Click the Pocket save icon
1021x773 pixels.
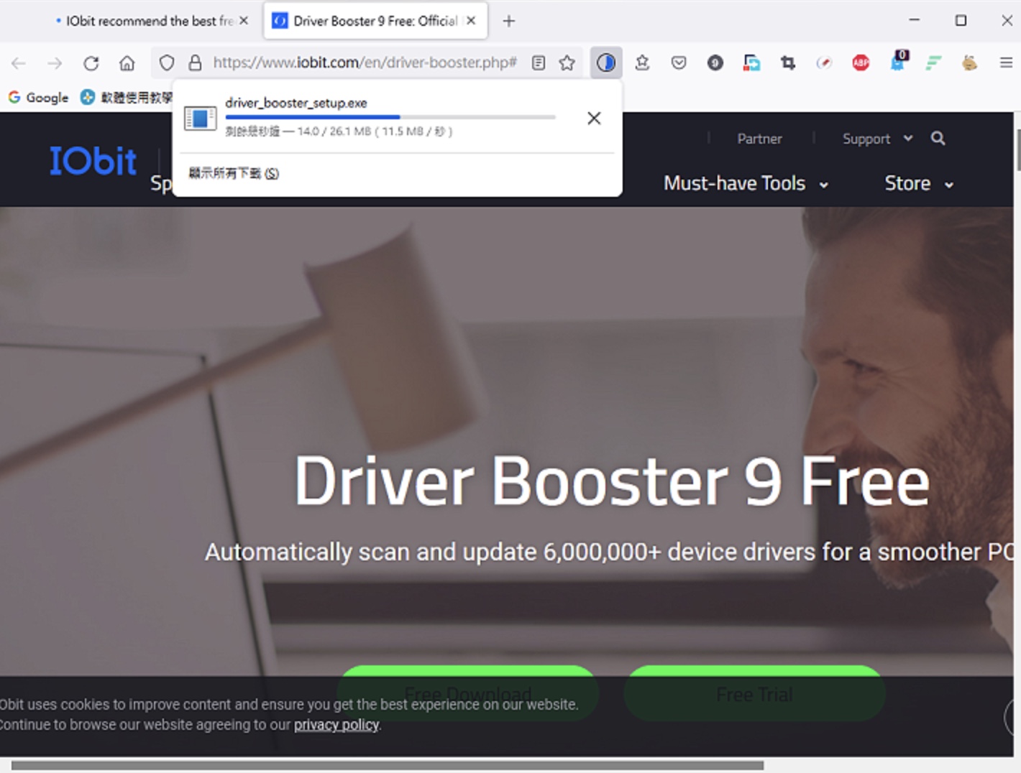(x=679, y=63)
